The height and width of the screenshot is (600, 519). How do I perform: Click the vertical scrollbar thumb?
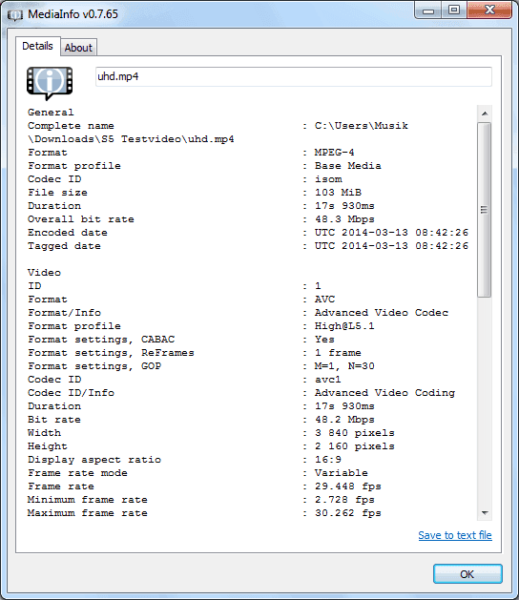coord(485,210)
